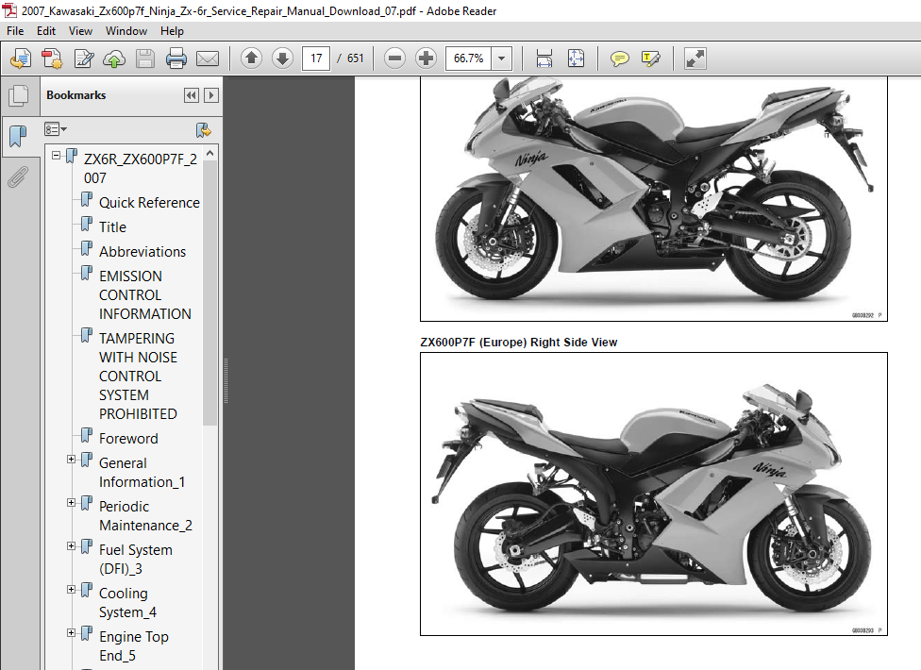Click the Bookmarks panel title
This screenshot has height=670, width=921.
pyautogui.click(x=76, y=95)
